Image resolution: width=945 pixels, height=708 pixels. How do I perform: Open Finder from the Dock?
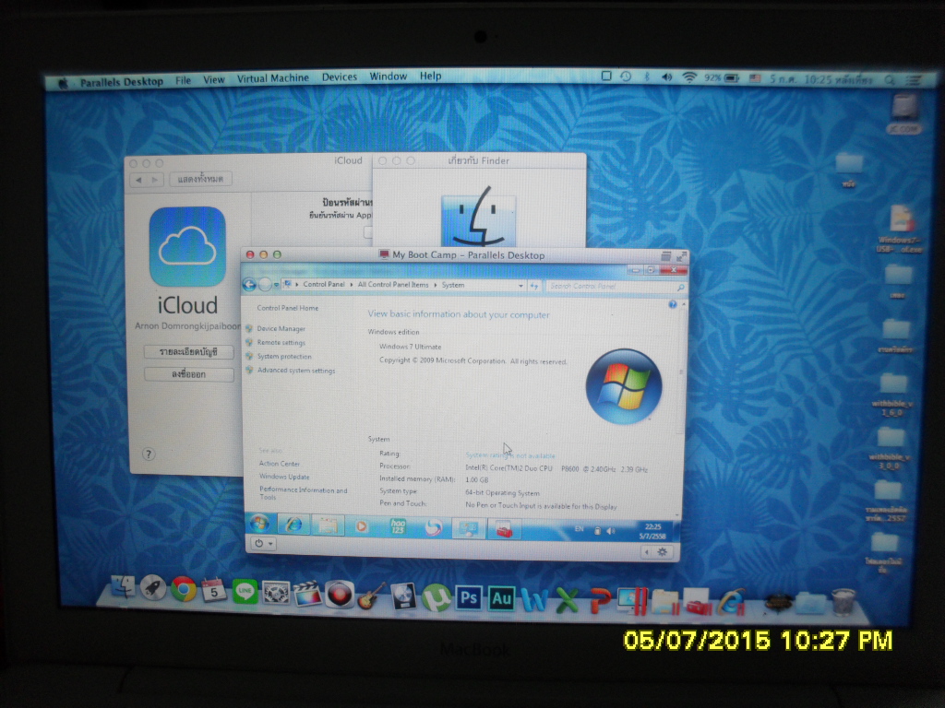click(x=123, y=587)
